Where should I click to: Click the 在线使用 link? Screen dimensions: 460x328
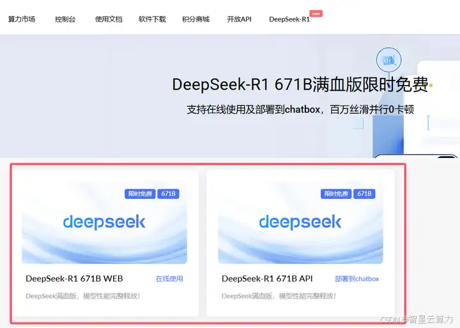click(169, 279)
